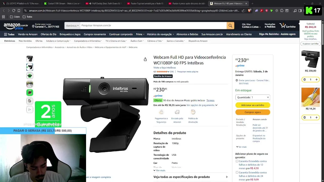324x182 pixels.
Task: Open the Quantidade dropdown
Action: point(253,97)
